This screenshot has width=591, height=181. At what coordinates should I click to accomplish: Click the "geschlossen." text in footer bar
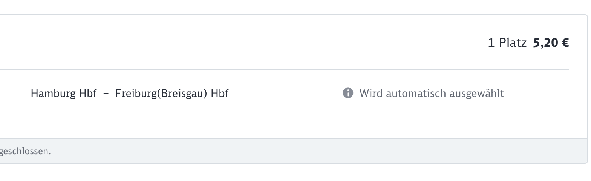click(25, 151)
